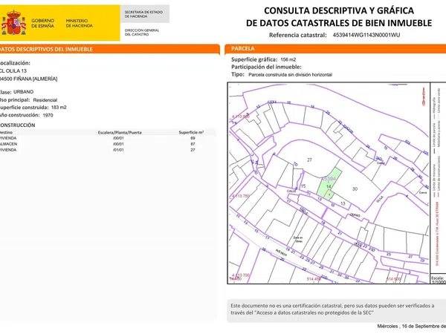Click the 'DATOS DESCRIPTIVOS DEL INMUEBLE' orange header

tap(109, 49)
